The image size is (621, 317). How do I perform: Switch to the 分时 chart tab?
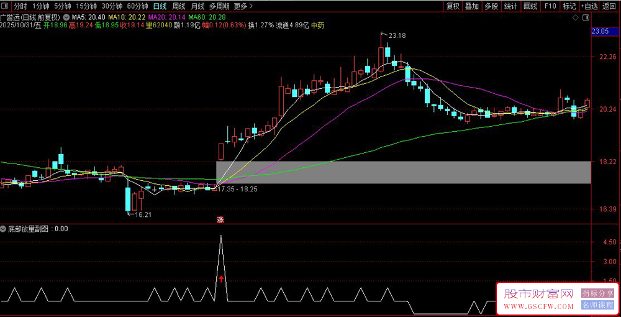20,6
